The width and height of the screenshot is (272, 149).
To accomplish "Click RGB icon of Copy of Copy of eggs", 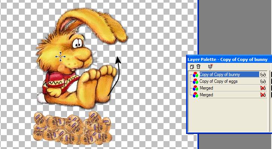I will click(195, 81).
